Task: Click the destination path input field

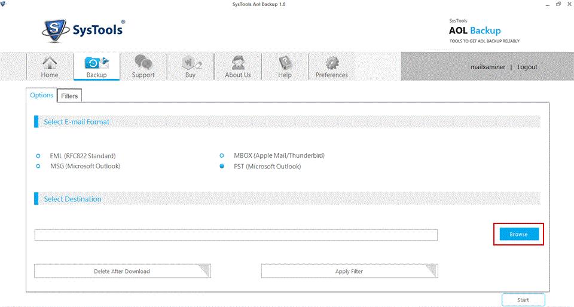Action: pyautogui.click(x=236, y=235)
